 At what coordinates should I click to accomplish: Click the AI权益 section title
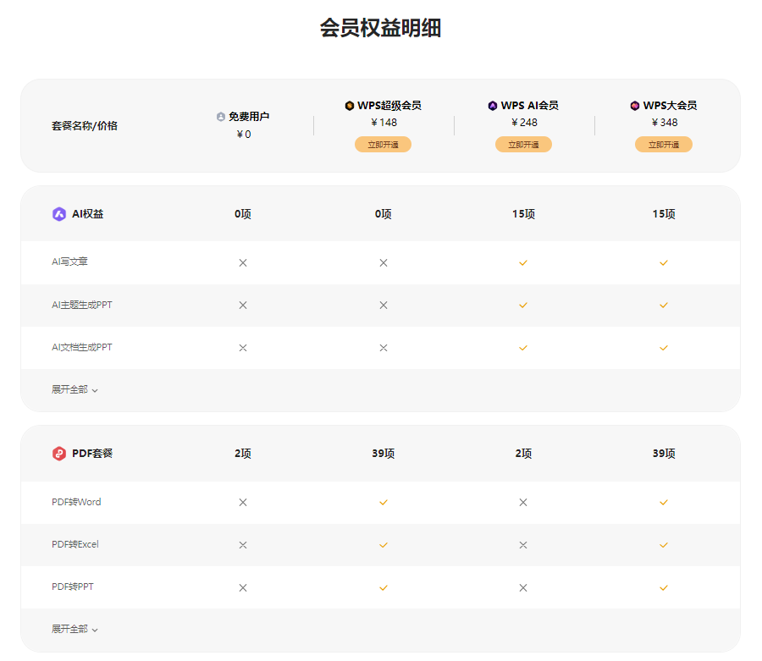click(88, 213)
